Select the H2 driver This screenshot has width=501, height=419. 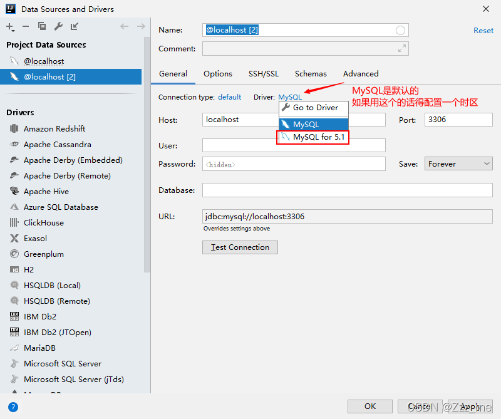(x=29, y=270)
